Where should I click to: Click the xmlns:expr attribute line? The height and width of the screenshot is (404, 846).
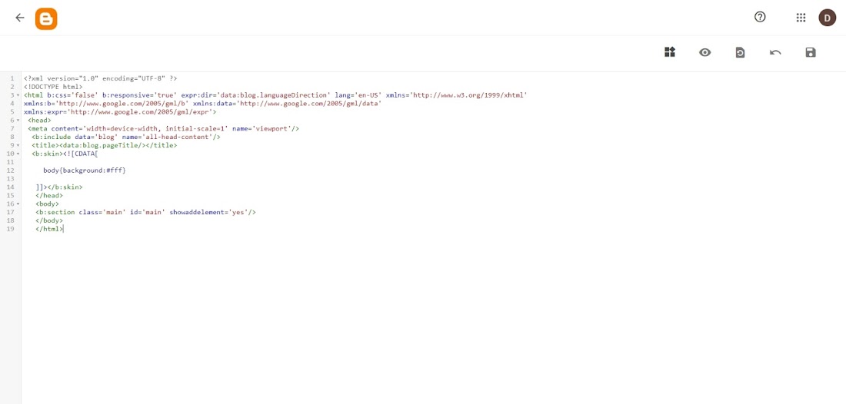pyautogui.click(x=120, y=112)
